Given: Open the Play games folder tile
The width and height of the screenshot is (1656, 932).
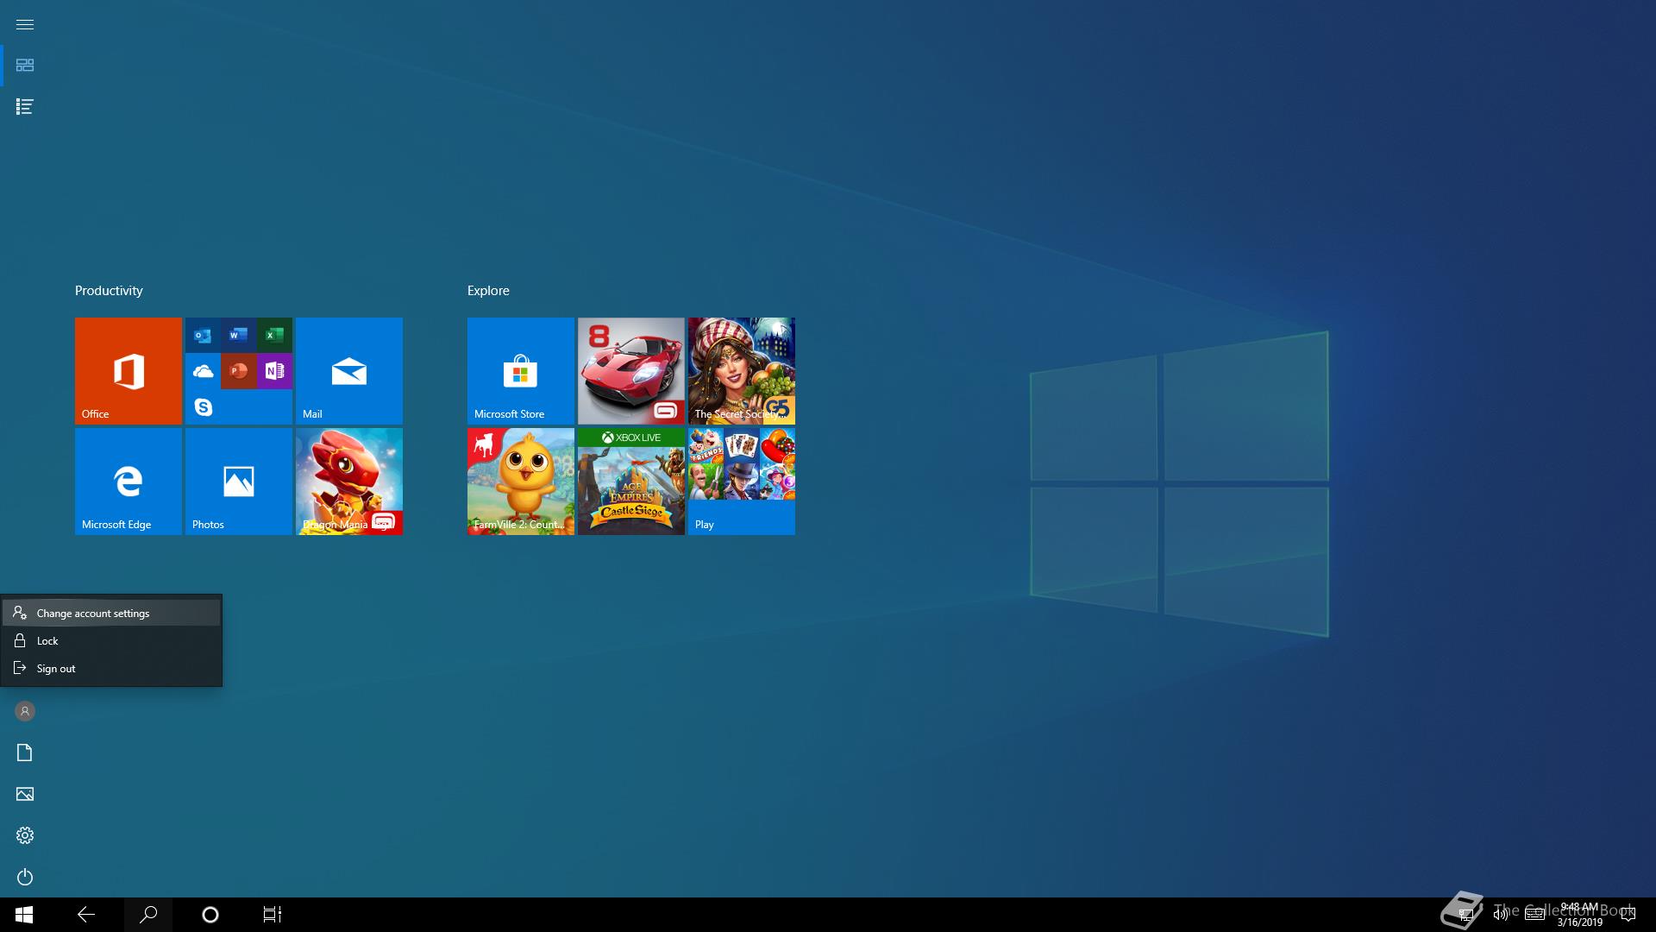Looking at the screenshot, I should (x=742, y=482).
